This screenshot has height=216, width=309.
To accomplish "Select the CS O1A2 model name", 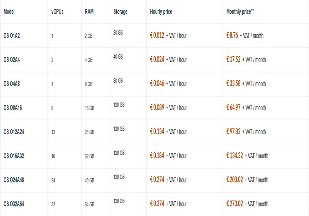I will click(x=12, y=35).
